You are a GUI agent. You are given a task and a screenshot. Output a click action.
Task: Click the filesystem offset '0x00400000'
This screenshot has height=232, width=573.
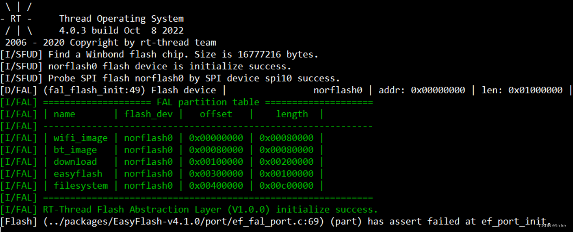pos(216,186)
